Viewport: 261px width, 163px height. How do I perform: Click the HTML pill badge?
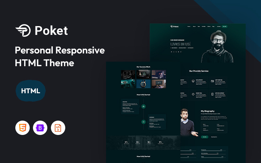[31, 91]
